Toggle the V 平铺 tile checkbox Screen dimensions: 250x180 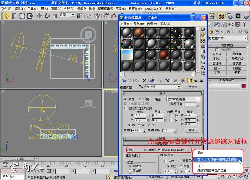coord(177,120)
